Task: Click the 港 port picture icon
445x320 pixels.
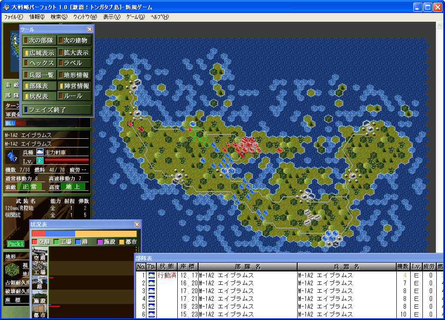Action: coord(40,283)
